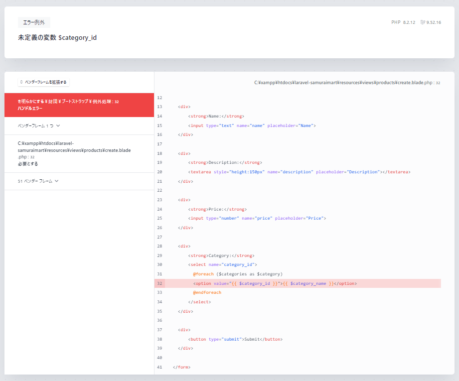The width and height of the screenshot is (459, 381).
Task: Click the chevron next to ベンダーフレーム 1 つ
Action: click(x=58, y=126)
